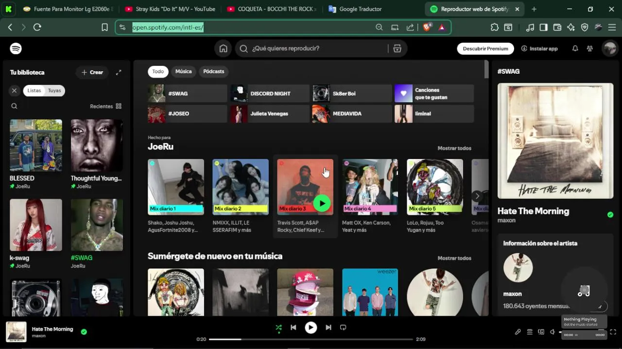Enter full screen player mode
Image resolution: width=622 pixels, height=349 pixels.
(x=613, y=332)
